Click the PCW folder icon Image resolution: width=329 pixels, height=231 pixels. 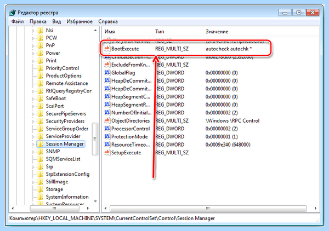click(x=40, y=38)
